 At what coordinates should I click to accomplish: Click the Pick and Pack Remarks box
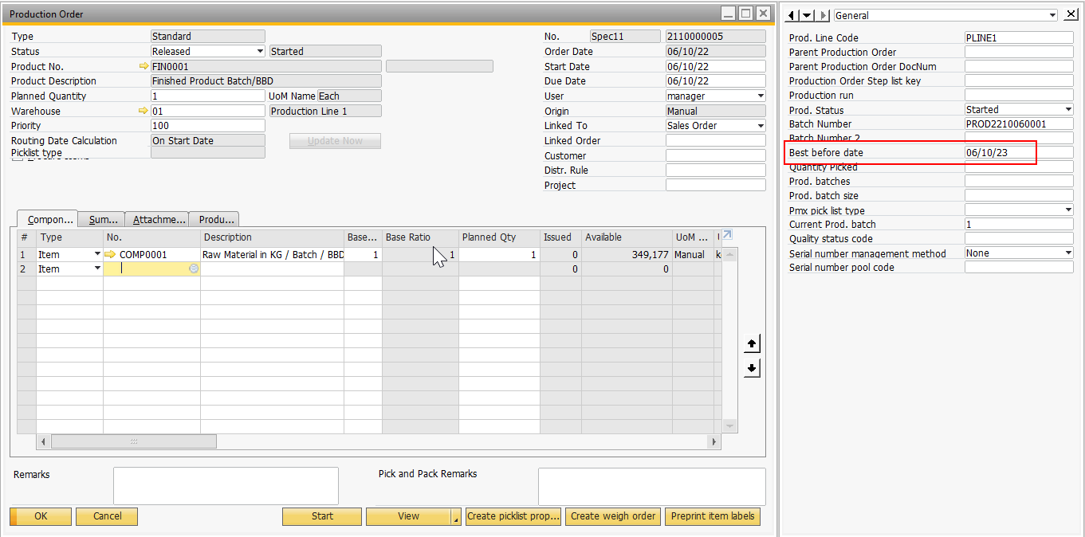point(652,486)
